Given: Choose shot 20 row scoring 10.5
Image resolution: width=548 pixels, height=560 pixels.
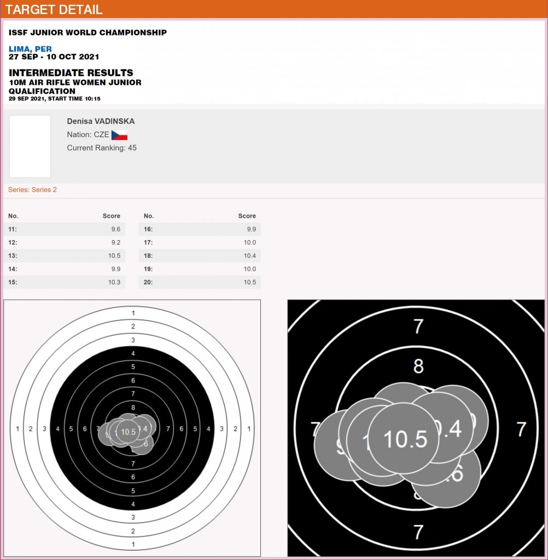Looking at the screenshot, I should [x=200, y=282].
